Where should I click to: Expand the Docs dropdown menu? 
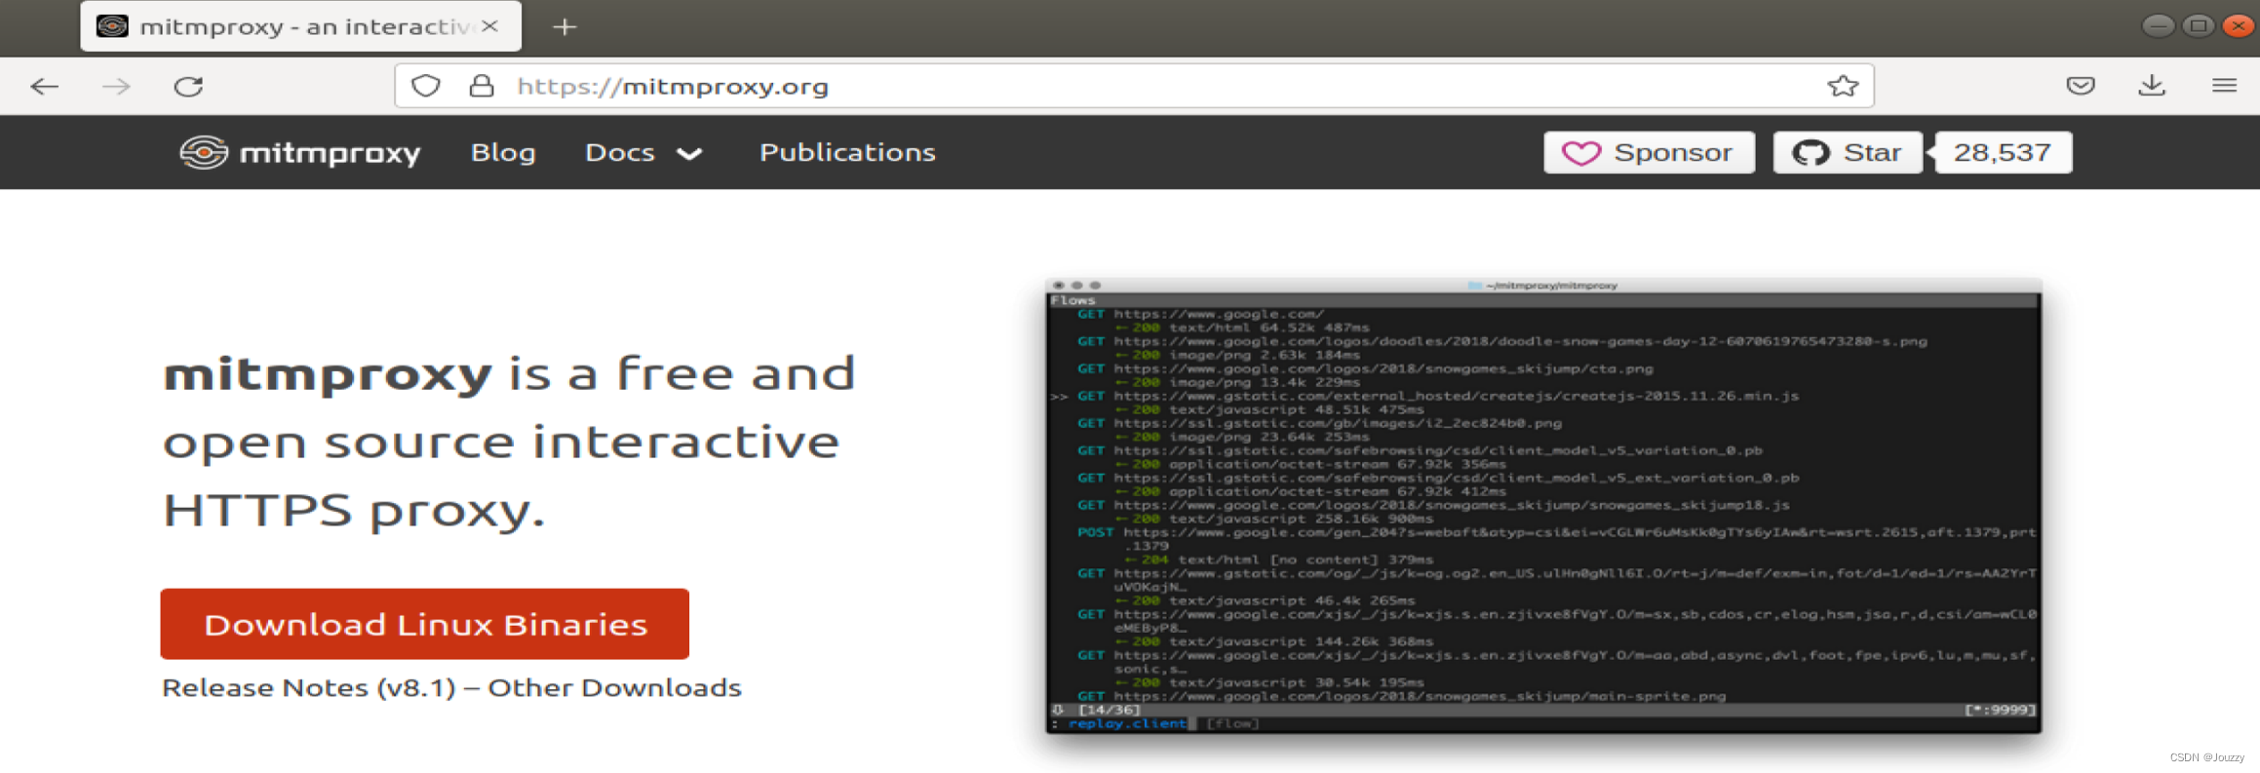(x=643, y=152)
